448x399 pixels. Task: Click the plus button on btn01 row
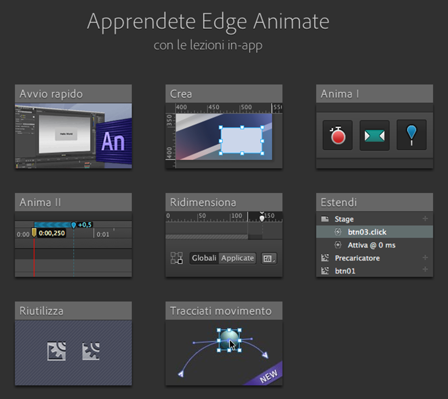425,269
